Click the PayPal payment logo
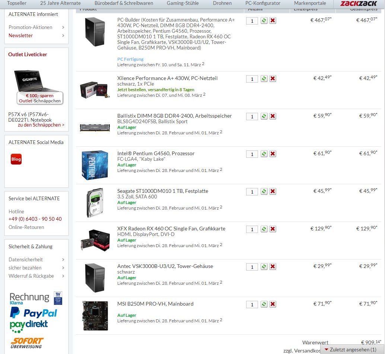 [x=34, y=313]
